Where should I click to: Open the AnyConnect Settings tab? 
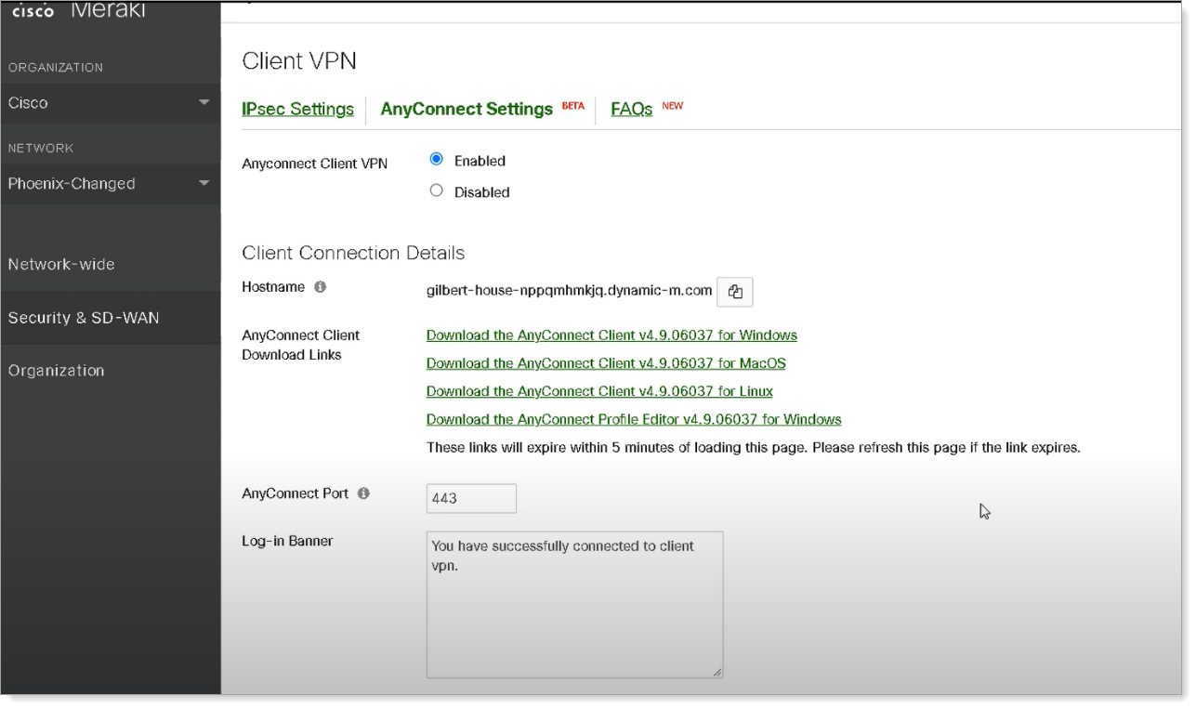(x=467, y=110)
